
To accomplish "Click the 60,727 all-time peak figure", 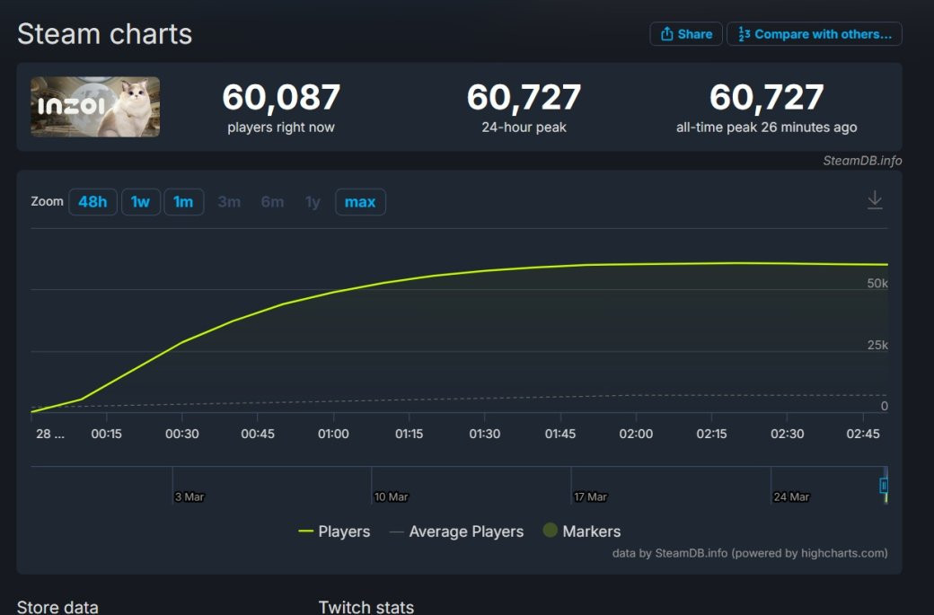I will 766,97.
